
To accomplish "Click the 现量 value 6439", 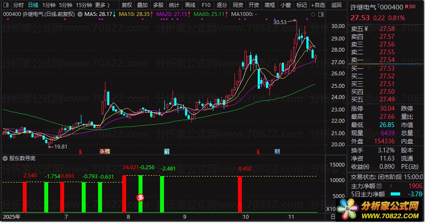I will (388, 133).
